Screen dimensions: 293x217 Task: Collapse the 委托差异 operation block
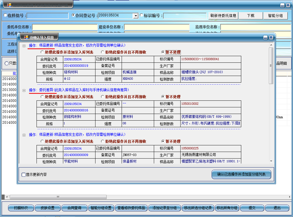[x=24, y=90]
